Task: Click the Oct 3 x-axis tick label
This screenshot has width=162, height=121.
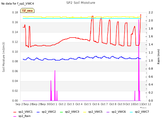Action: pos(71,104)
